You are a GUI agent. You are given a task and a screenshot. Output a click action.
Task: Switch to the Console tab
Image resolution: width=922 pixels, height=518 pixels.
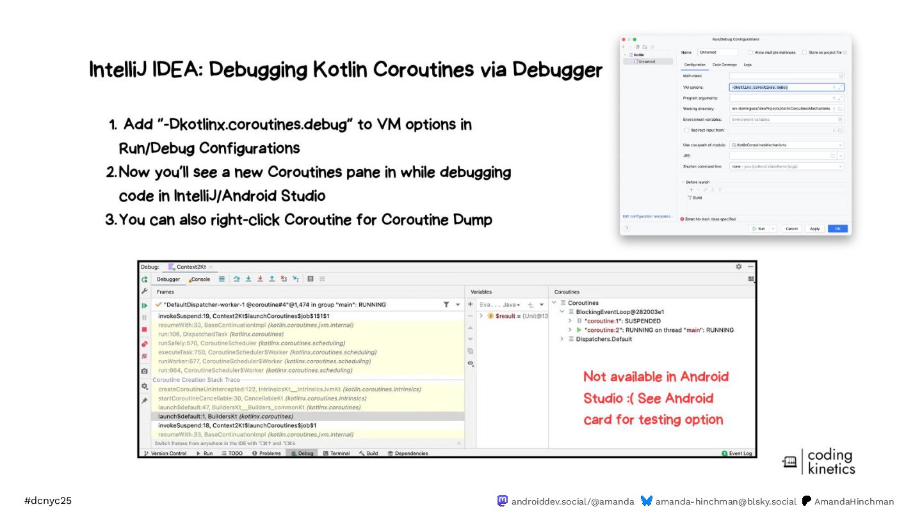pos(200,279)
